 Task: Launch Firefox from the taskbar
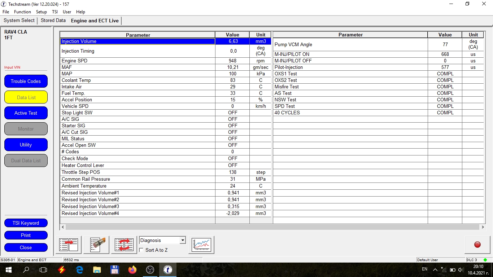(x=132, y=270)
